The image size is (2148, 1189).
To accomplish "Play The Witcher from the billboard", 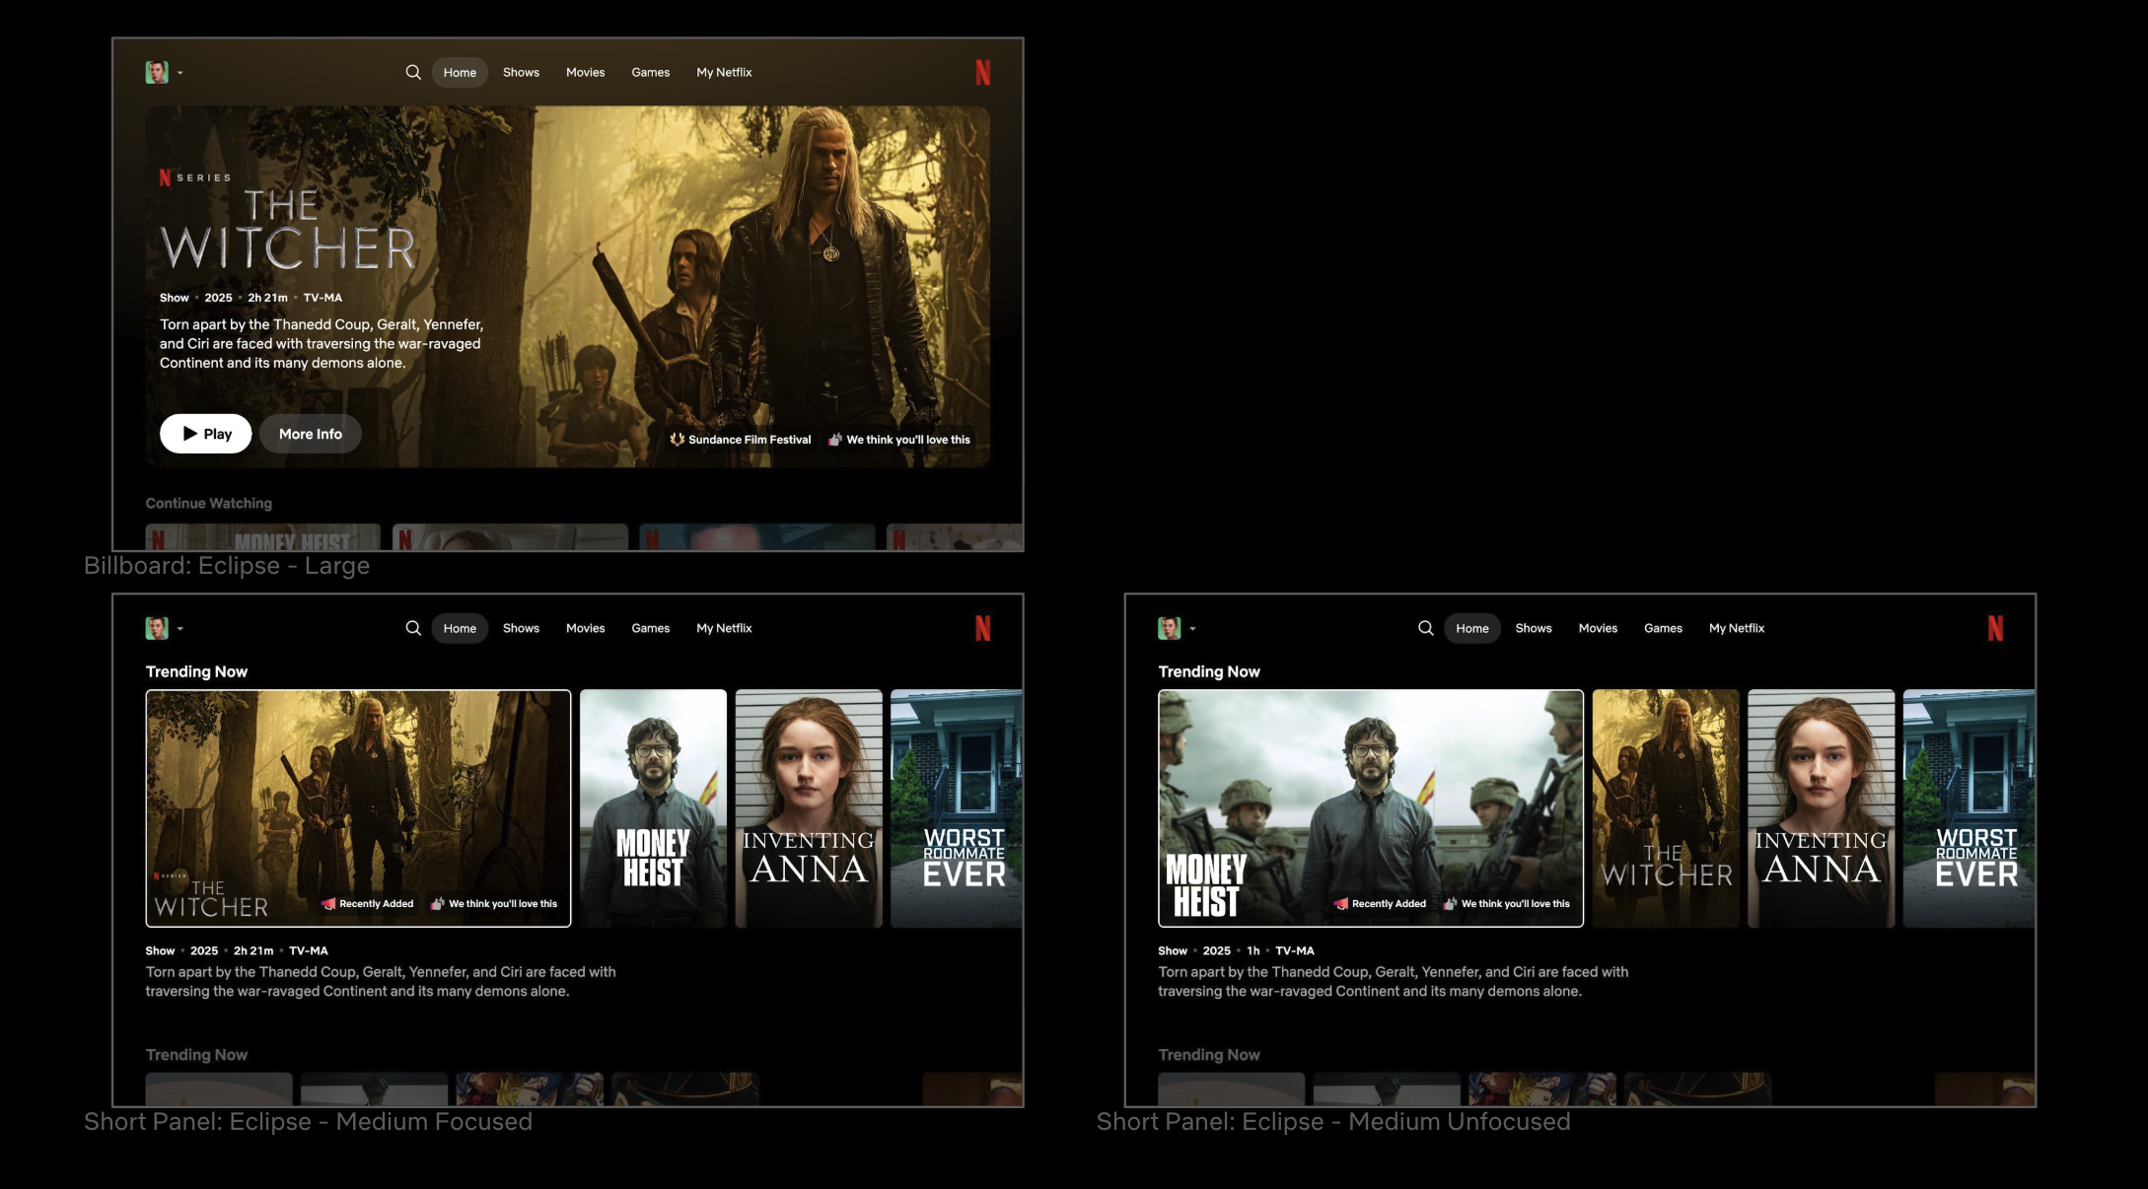I will [x=206, y=434].
